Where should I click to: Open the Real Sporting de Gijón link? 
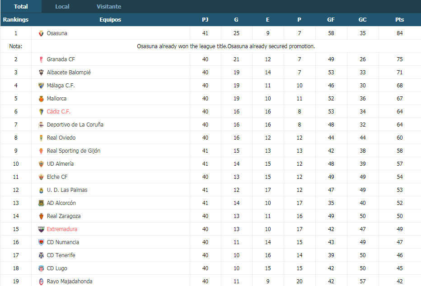tap(74, 151)
